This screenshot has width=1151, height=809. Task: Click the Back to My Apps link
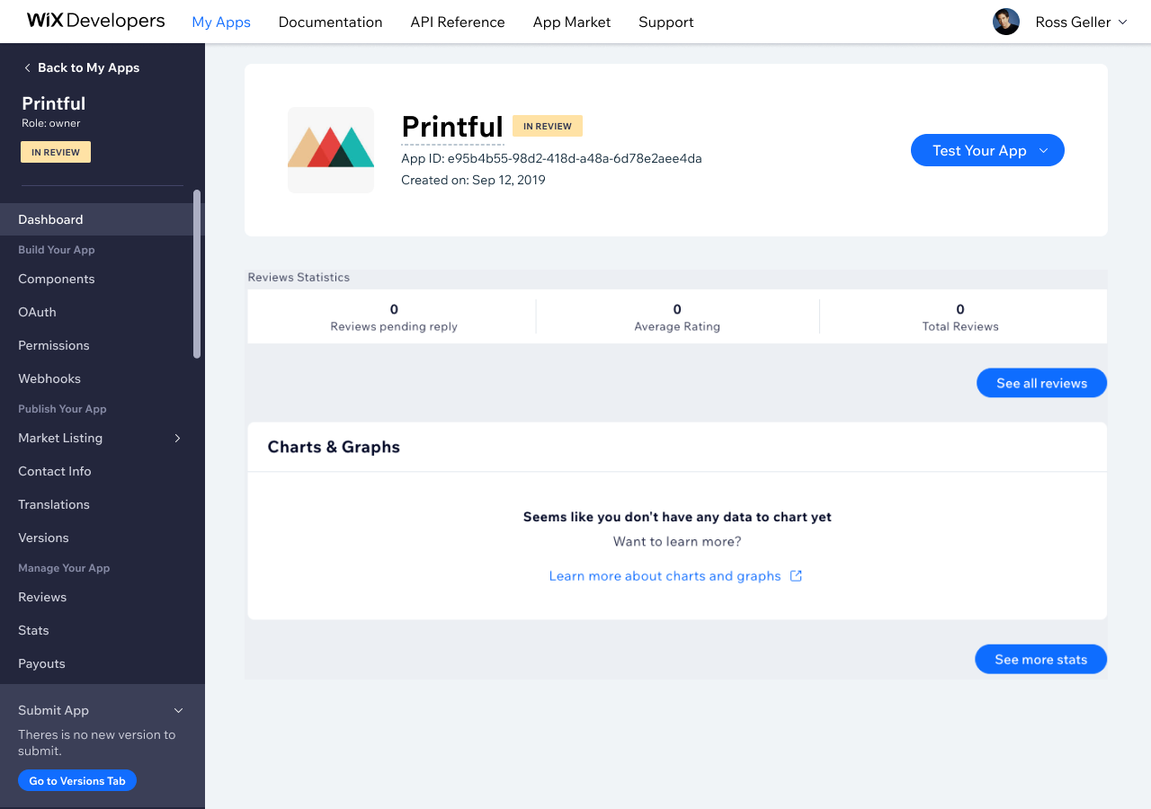[88, 68]
